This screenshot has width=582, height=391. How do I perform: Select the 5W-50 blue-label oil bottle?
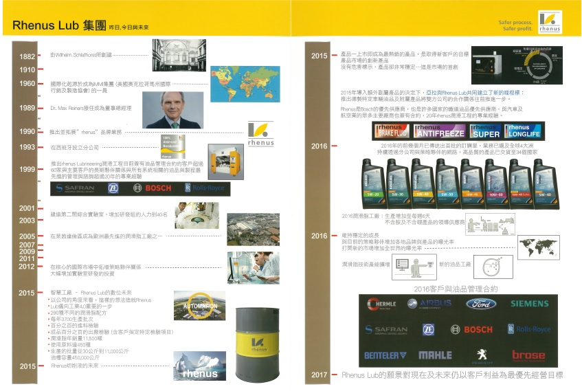(447, 183)
